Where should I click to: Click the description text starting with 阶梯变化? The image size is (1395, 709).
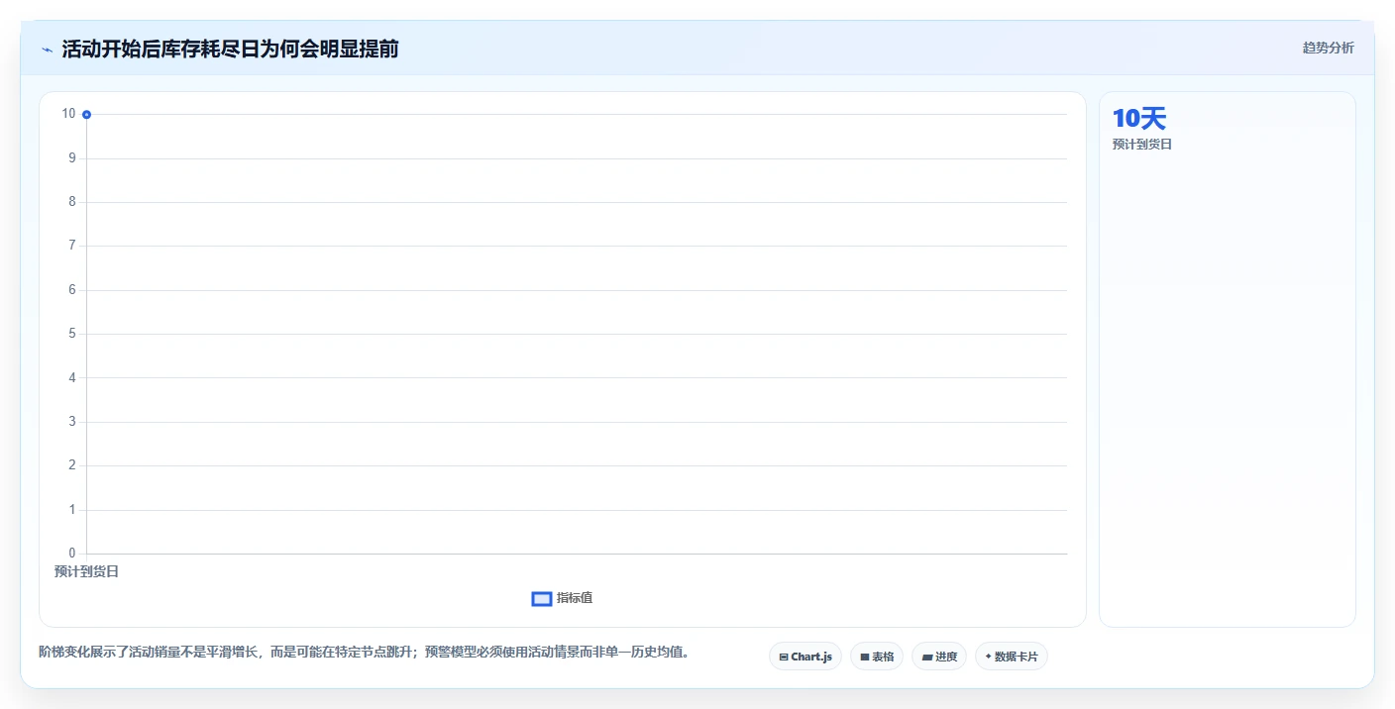[x=364, y=652]
